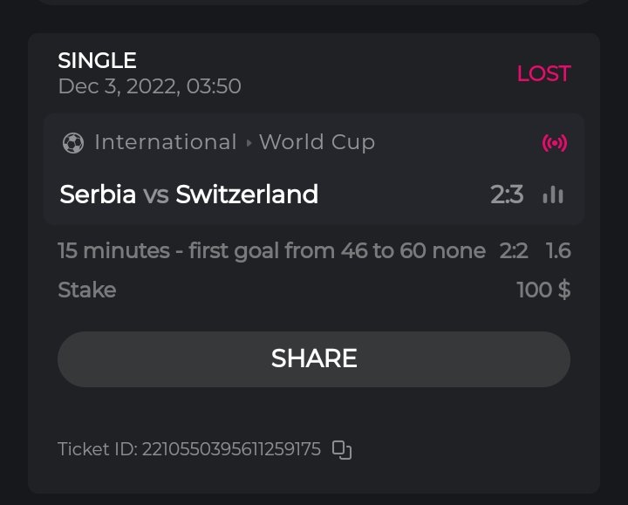Viewport: 628px width, 505px height.
Task: Click the first goal 46 to 60 bet description
Action: coord(271,251)
